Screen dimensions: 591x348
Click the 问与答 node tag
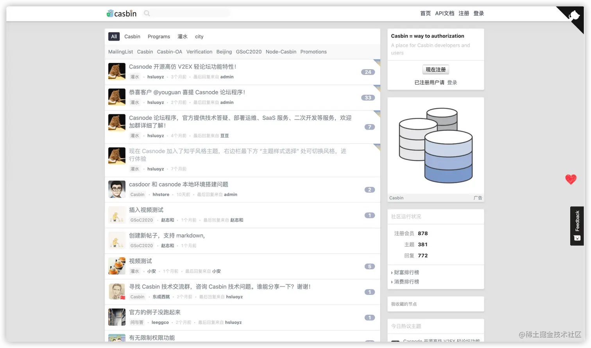[x=137, y=322]
